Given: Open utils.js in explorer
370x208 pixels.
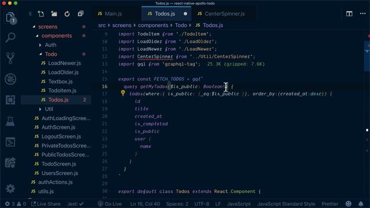Looking at the screenshot, I should coord(46,191).
